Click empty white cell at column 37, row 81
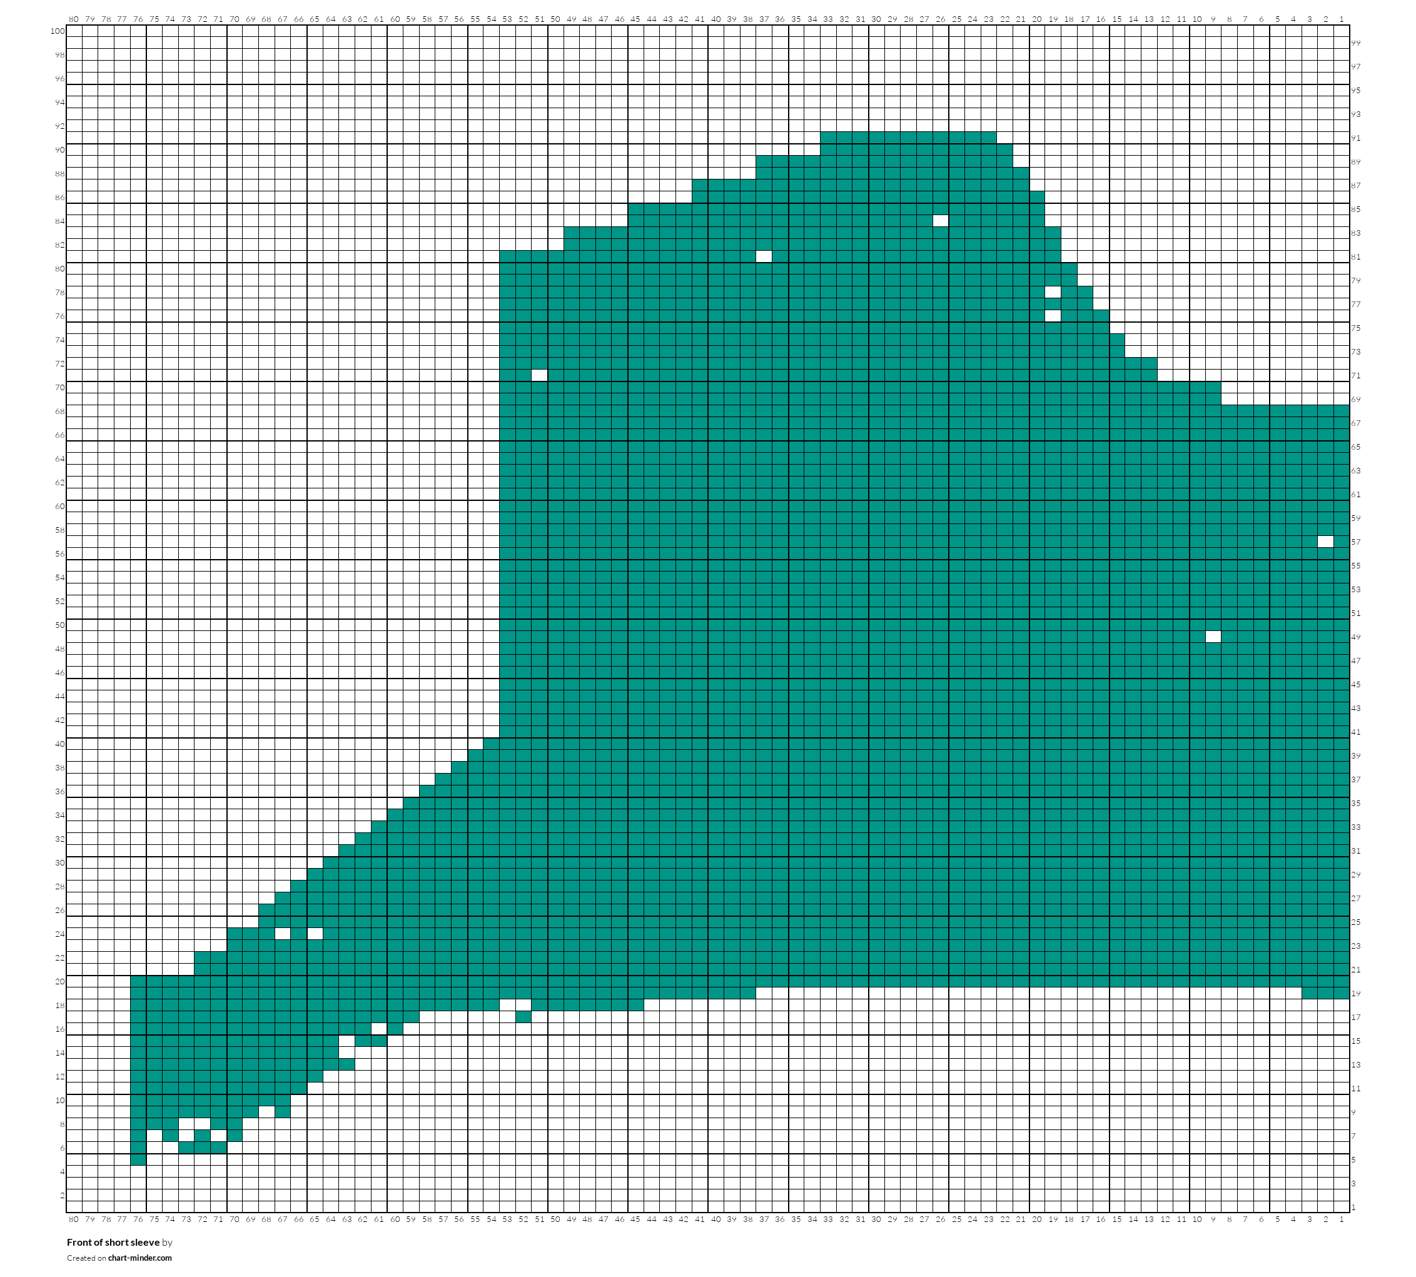1416x1277 pixels. [x=764, y=257]
